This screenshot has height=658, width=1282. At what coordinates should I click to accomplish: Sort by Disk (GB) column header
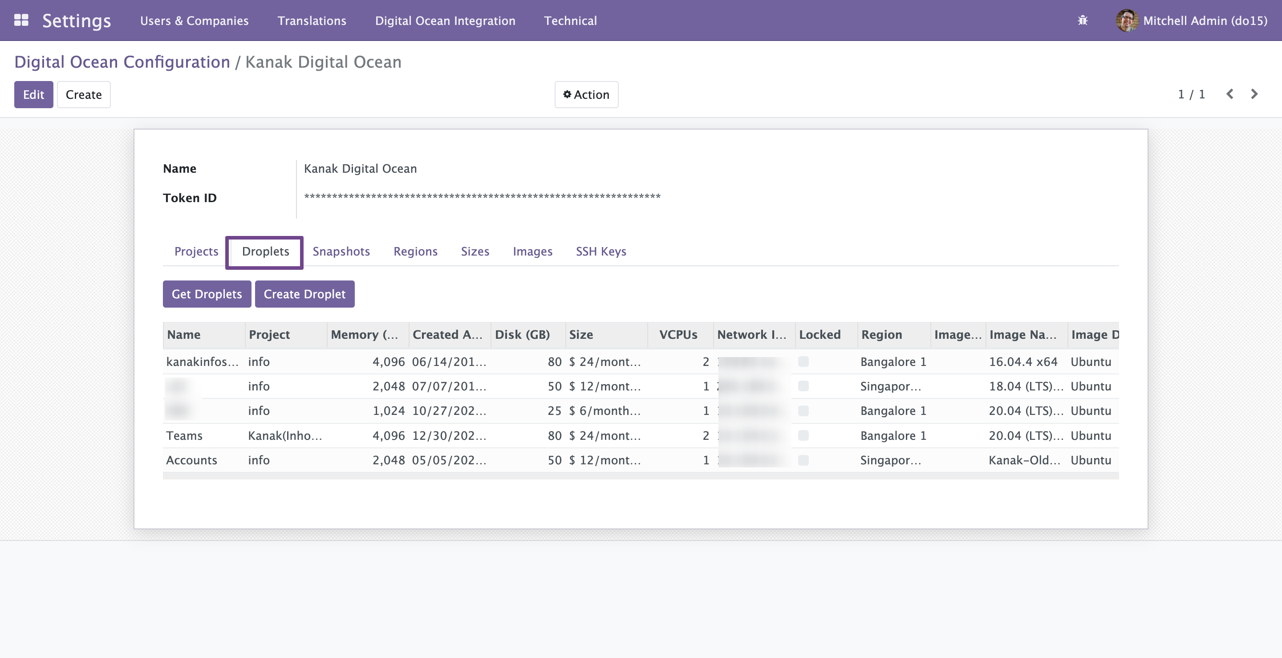(528, 334)
